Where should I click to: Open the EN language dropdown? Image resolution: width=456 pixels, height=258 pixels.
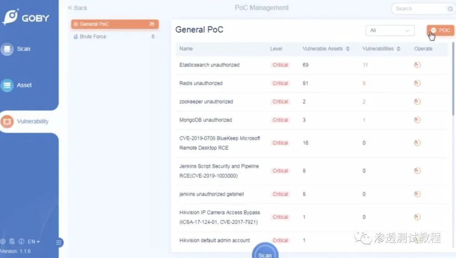pyautogui.click(x=34, y=242)
